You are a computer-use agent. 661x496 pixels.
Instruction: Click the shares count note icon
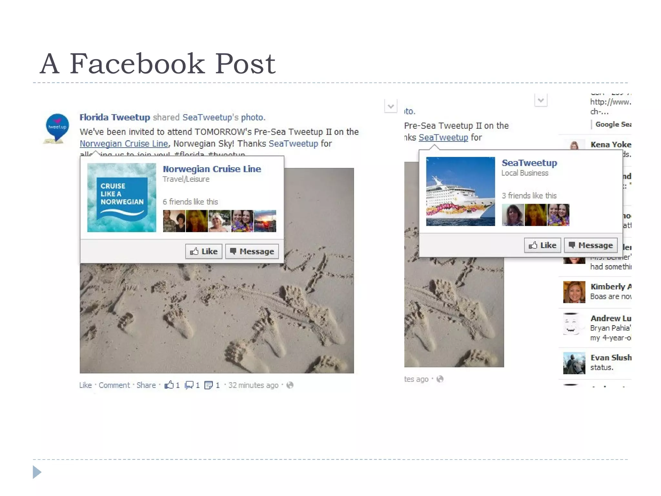208,385
